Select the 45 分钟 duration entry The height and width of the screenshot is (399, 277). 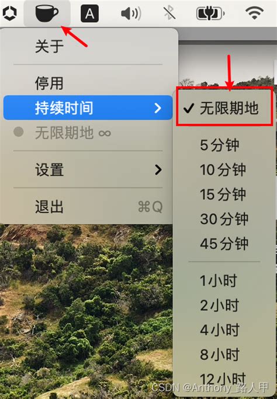(x=224, y=244)
